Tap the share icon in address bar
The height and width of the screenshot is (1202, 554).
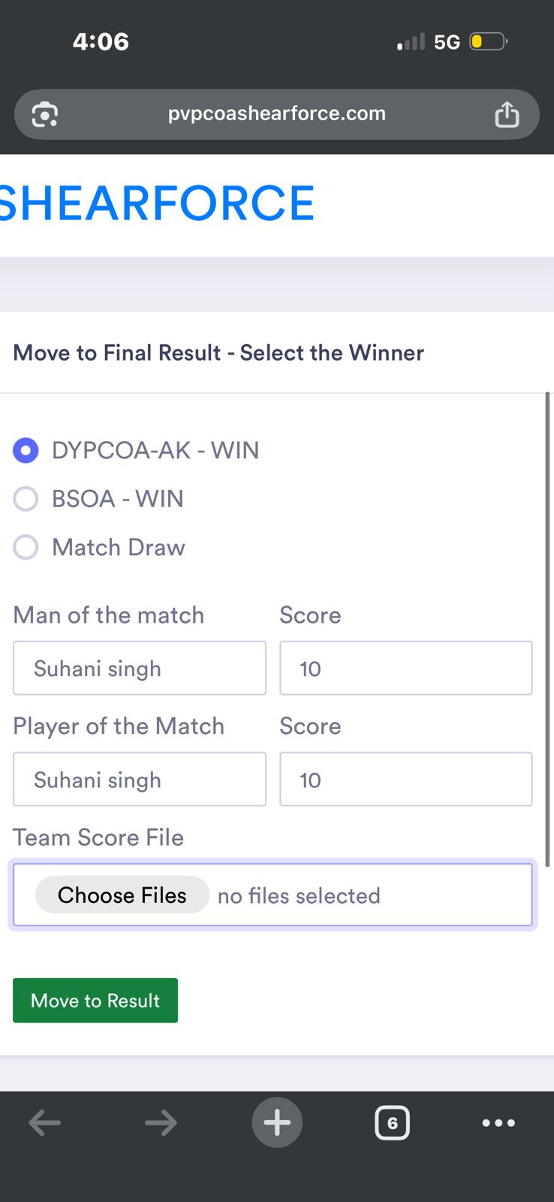507,114
